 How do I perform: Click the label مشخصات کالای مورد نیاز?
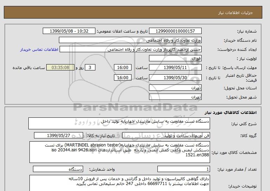[x=234, y=152]
